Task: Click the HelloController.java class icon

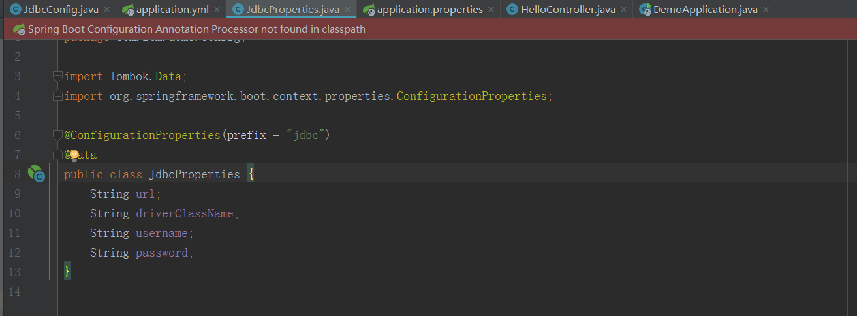Action: coord(512,9)
